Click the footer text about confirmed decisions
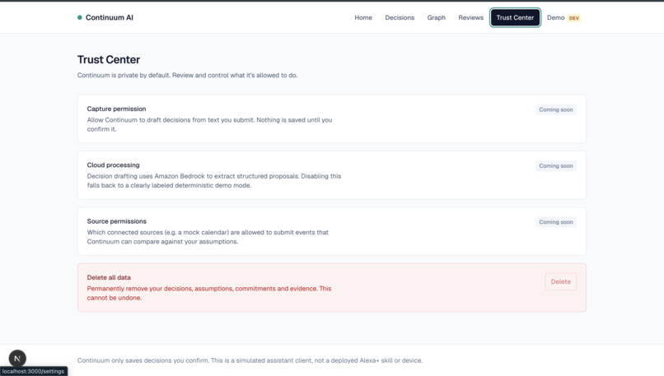Screen dimensions: 664x376 [250, 360]
